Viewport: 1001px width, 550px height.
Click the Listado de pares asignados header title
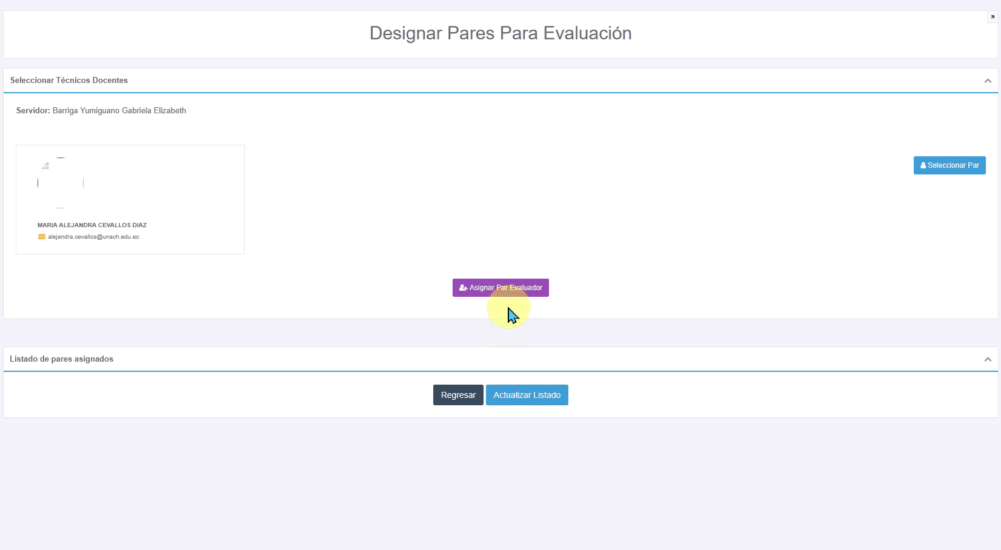[x=62, y=359]
